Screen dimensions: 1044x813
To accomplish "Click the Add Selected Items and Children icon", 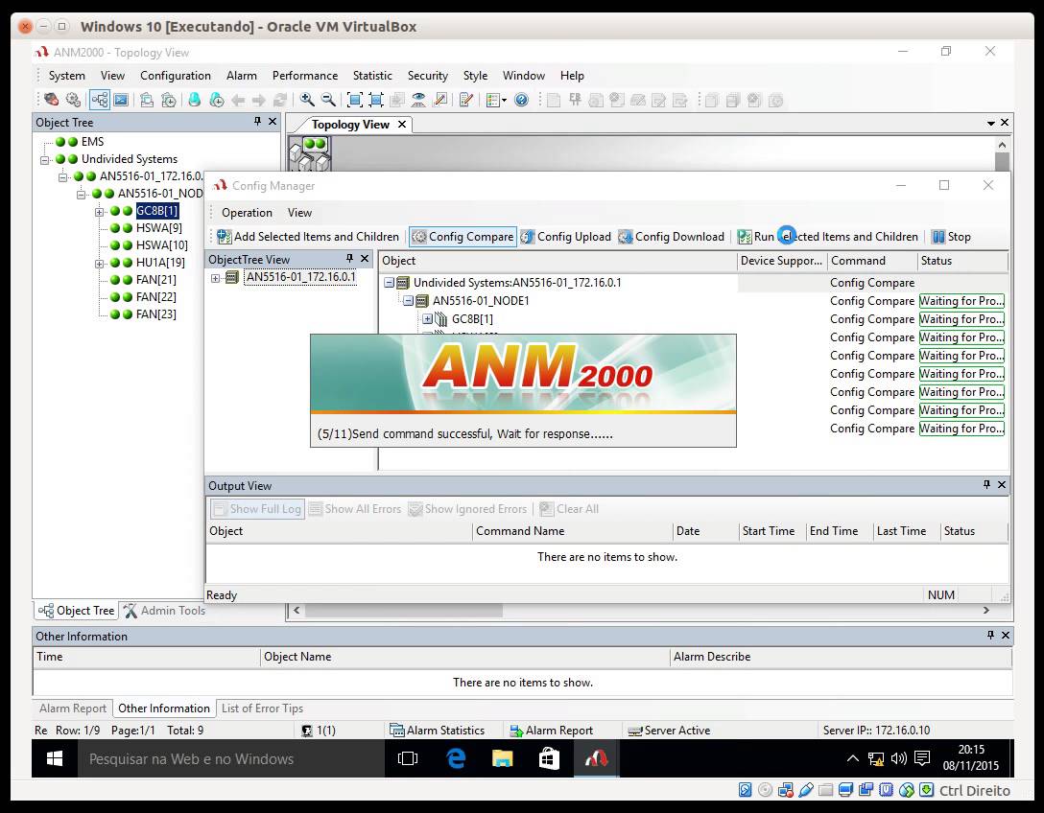I will [225, 237].
